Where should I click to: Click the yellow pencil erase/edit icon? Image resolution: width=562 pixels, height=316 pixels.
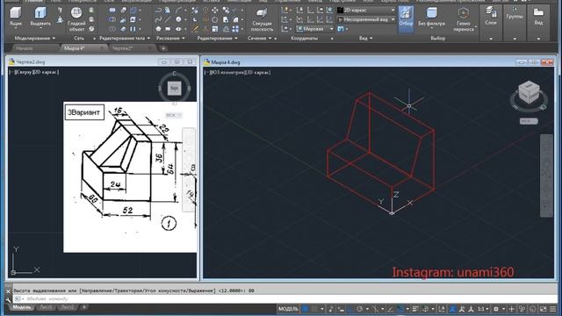pyautogui.click(x=195, y=29)
